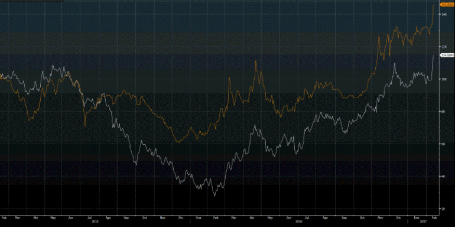Viewport: 455px width, 227px height.
Task: Select the 40 price axis label
Action: tap(443, 176)
